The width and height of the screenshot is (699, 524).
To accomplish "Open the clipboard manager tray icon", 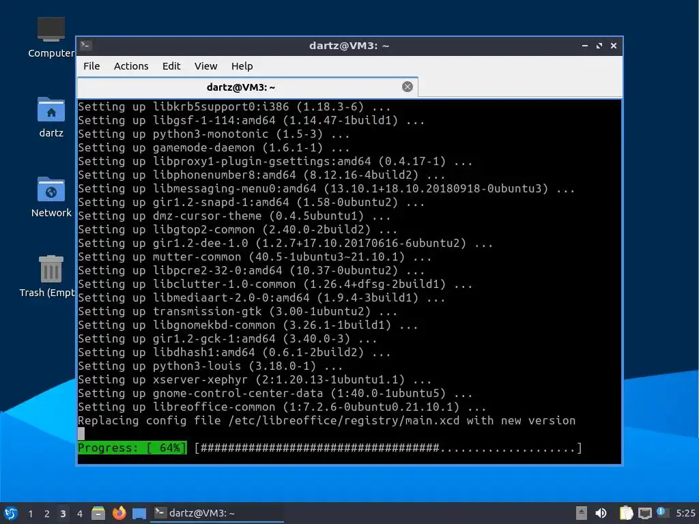I will [x=627, y=513].
